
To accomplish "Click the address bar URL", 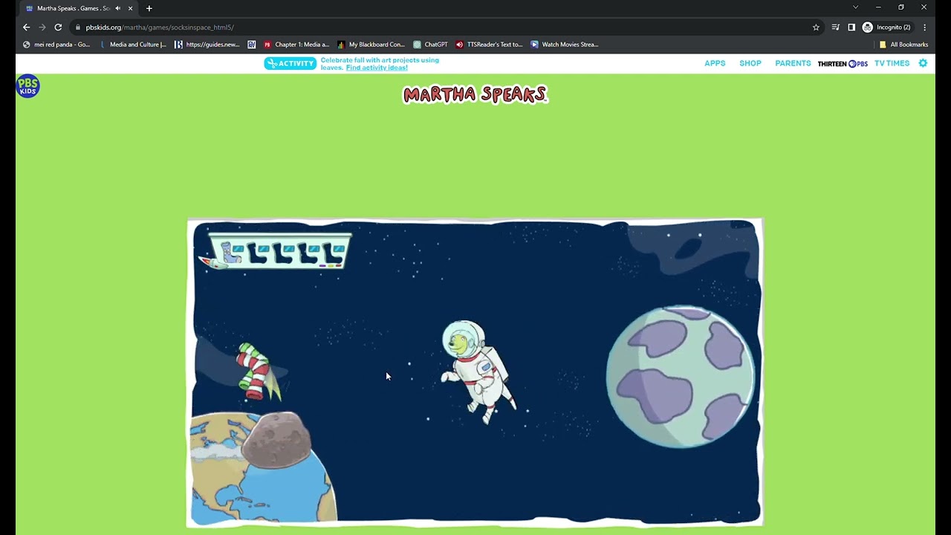I will (160, 27).
